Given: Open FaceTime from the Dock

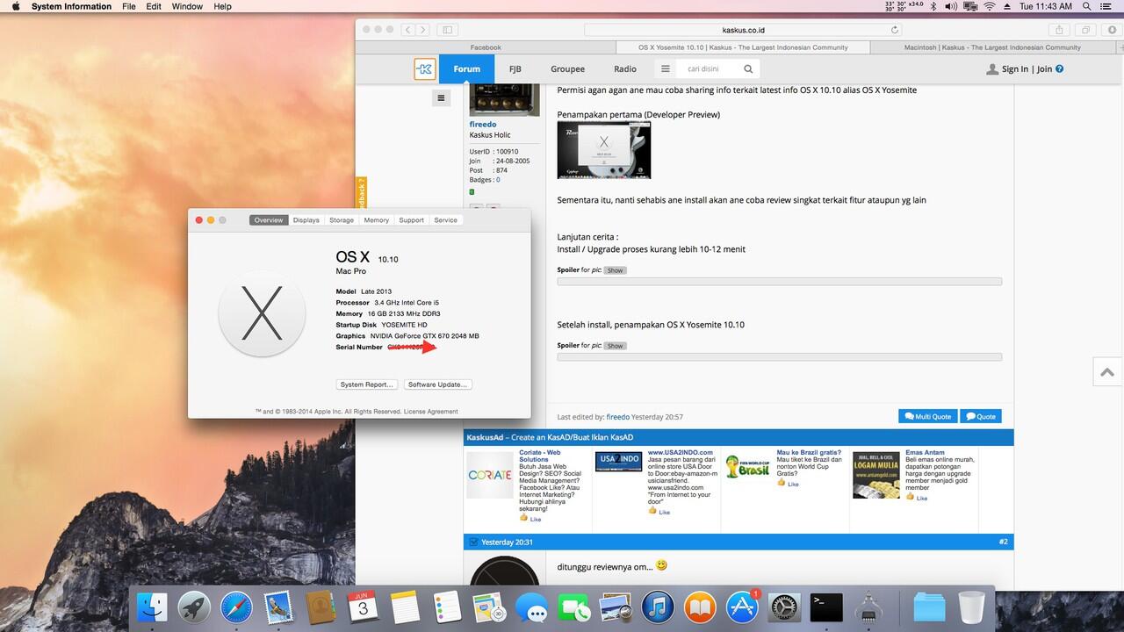Looking at the screenshot, I should click(x=573, y=607).
